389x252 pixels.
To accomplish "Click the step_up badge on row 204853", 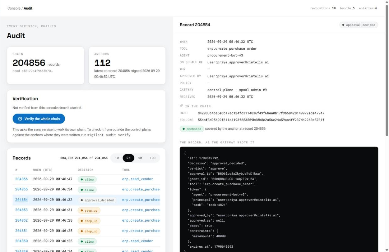I will click(x=89, y=210).
